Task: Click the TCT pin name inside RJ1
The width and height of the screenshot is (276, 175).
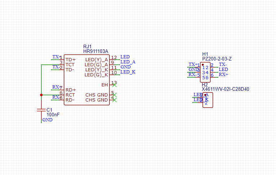Action: tap(70, 64)
